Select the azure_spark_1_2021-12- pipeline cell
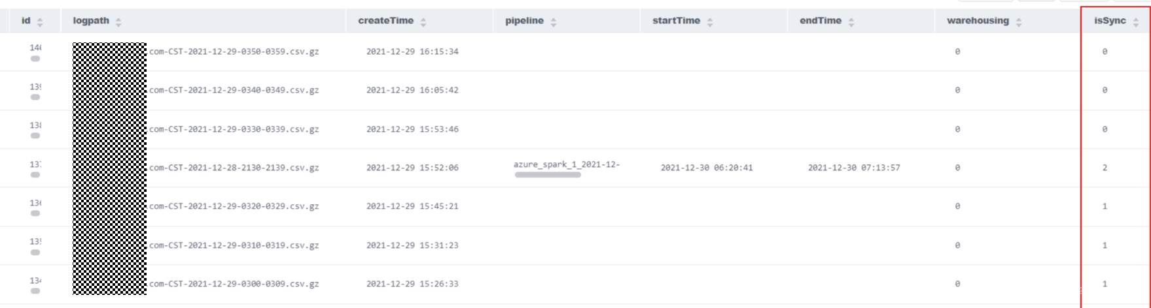Viewport: 1151px width, 308px height. (x=567, y=165)
